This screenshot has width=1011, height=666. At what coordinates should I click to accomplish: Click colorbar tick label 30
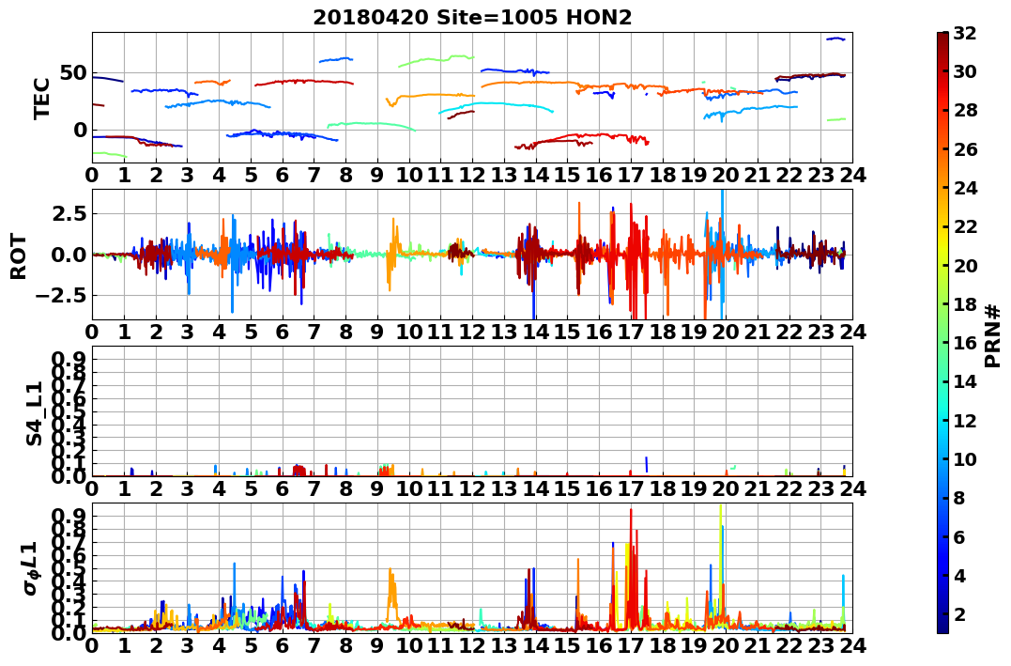[965, 71]
